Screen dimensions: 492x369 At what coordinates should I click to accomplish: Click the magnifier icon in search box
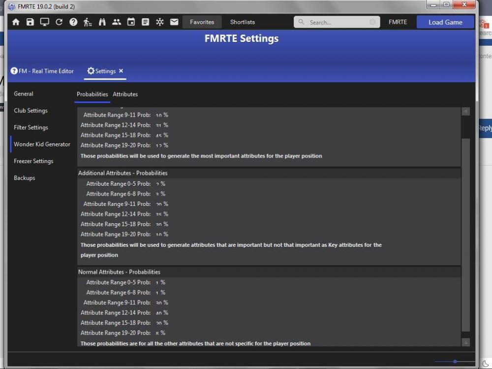[x=301, y=22]
